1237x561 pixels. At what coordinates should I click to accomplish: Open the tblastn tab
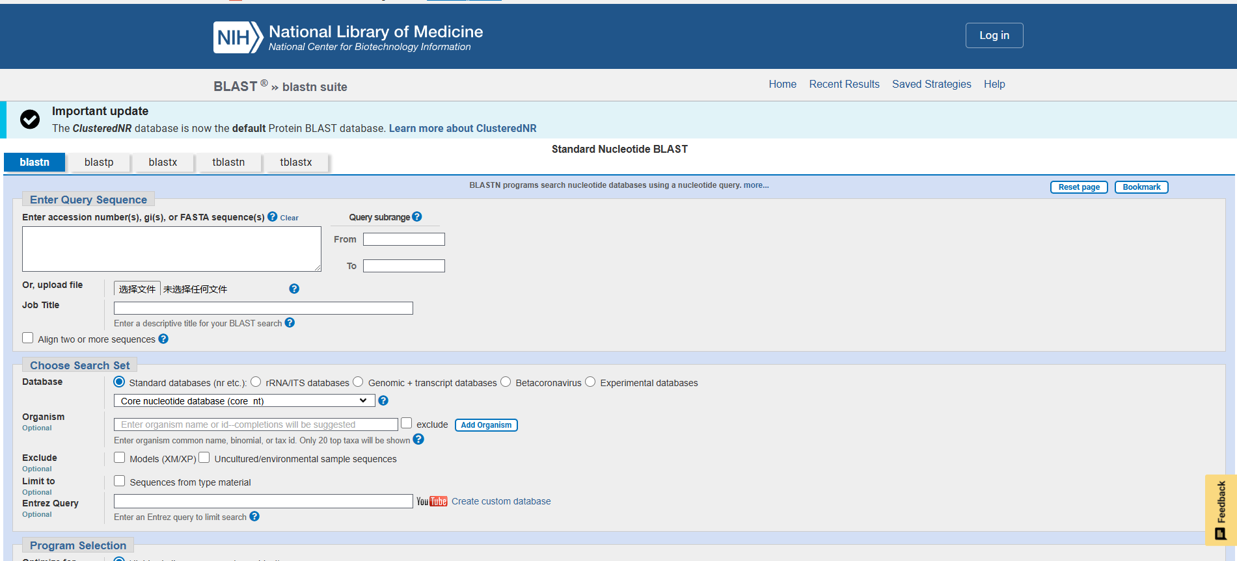pyautogui.click(x=228, y=163)
